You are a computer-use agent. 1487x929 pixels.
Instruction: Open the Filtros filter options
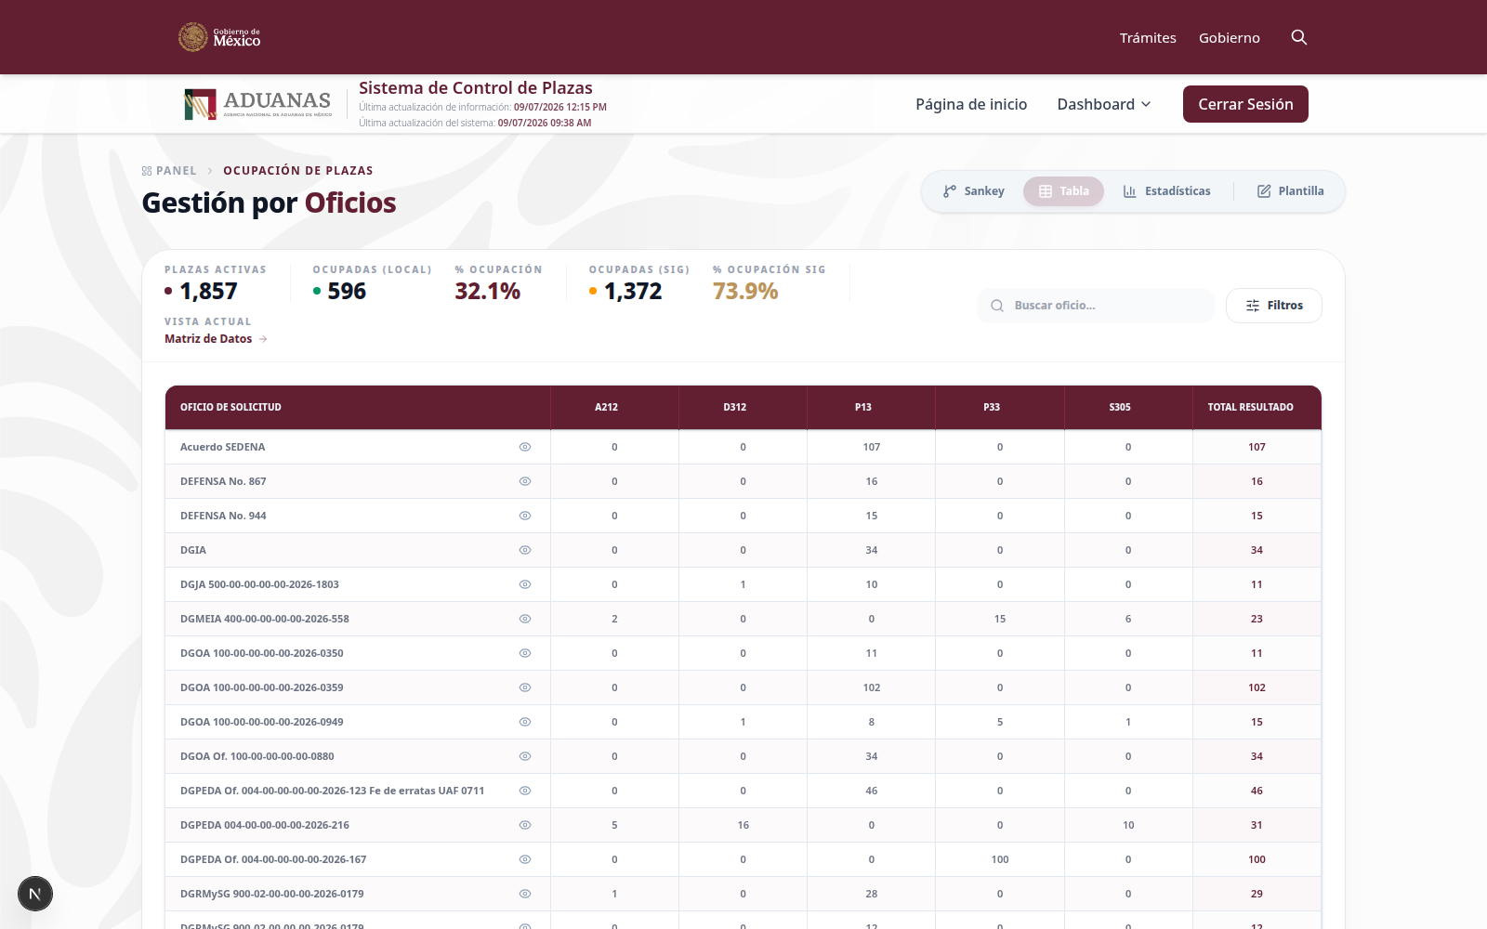pos(1274,306)
